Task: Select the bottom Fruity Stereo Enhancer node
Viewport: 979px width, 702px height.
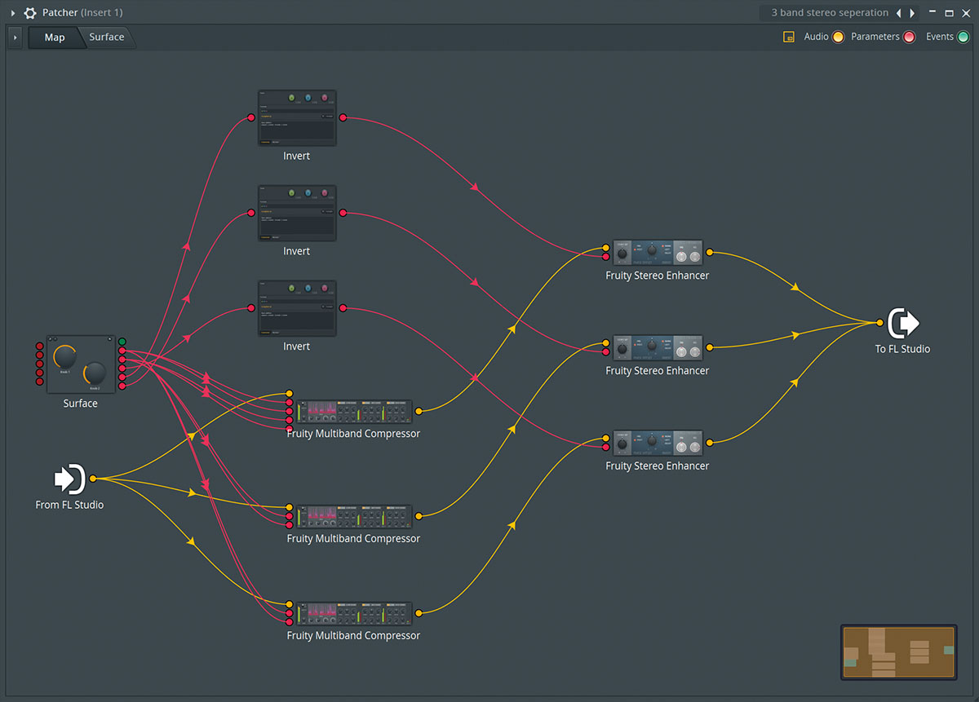Action: click(658, 444)
